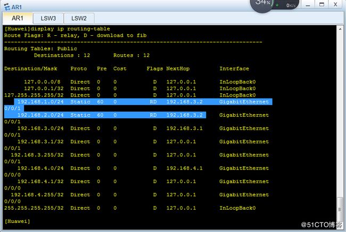Click the 34% network speed floating widget

[x=275, y=5]
